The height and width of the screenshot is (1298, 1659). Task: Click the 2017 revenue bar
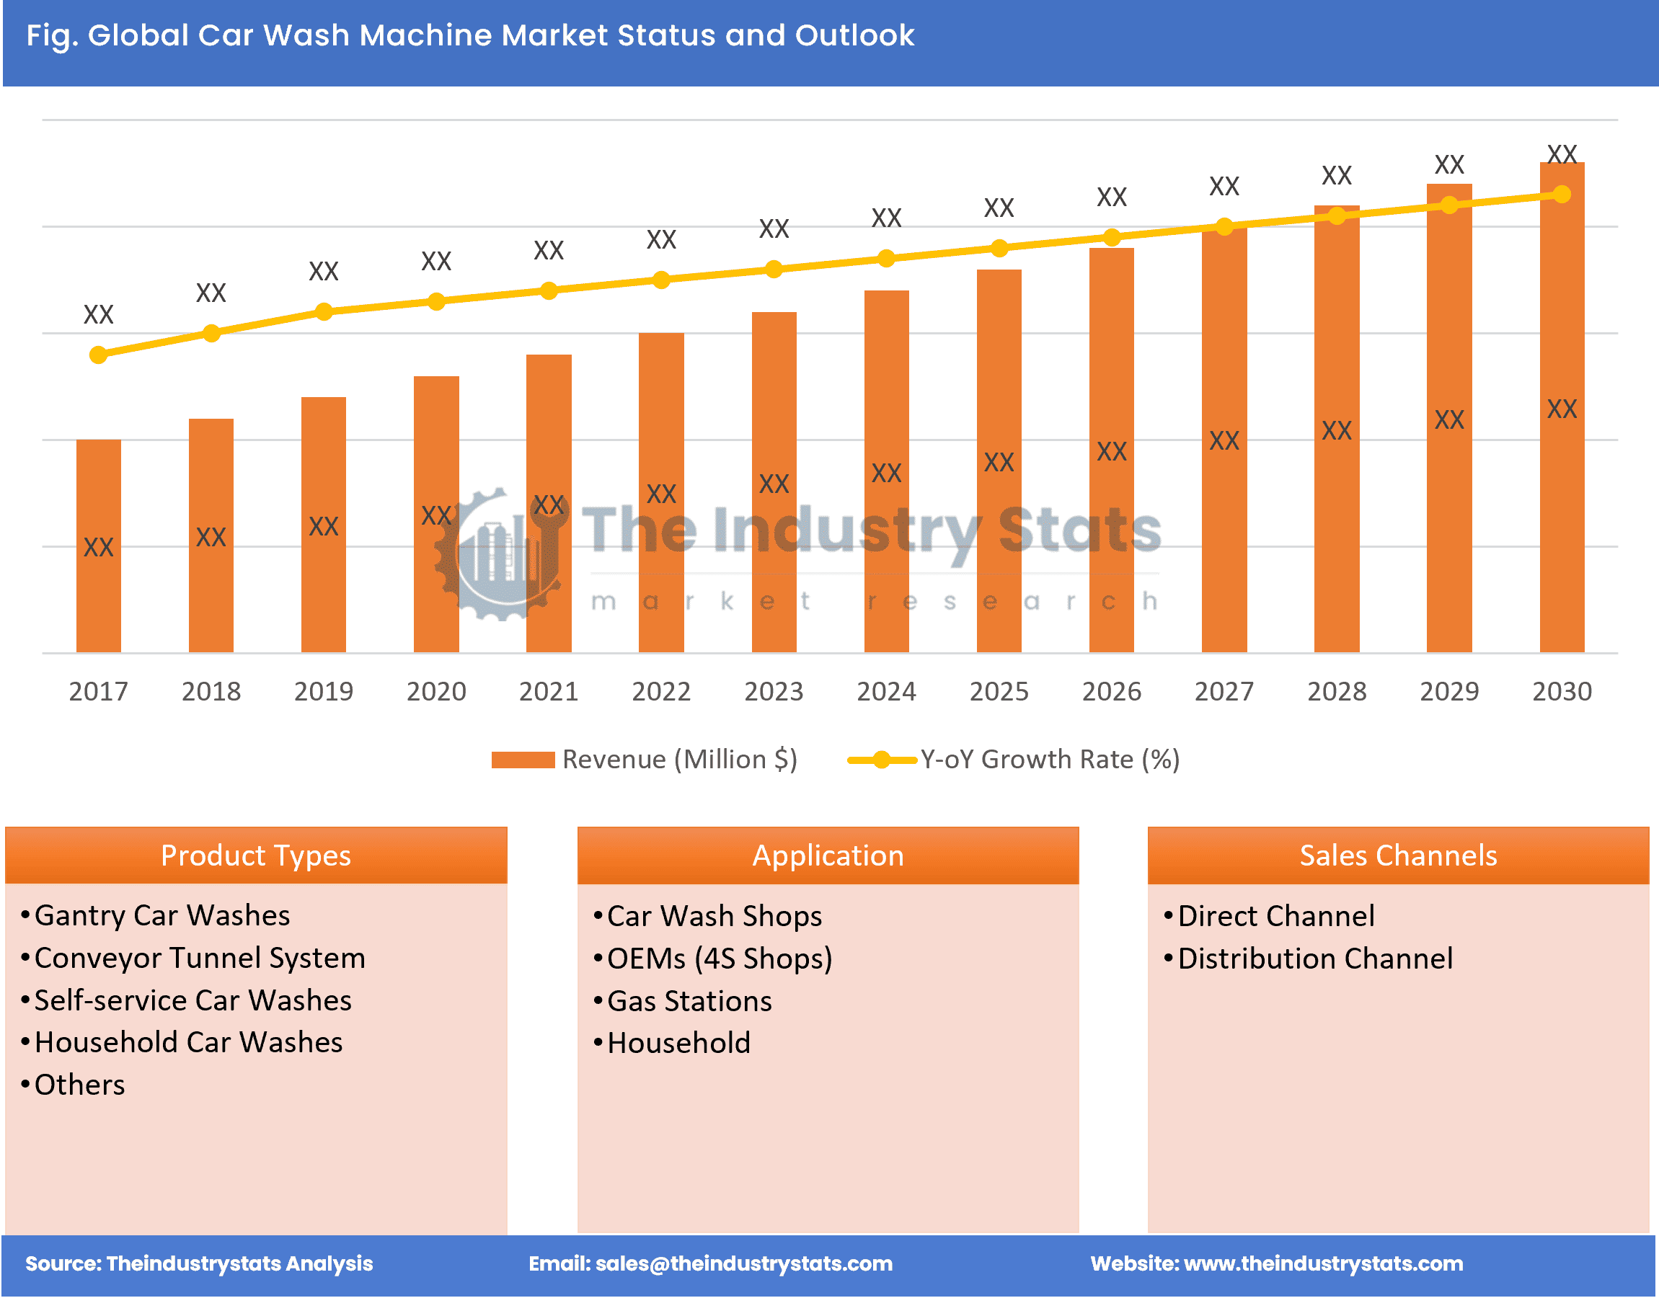click(x=99, y=546)
